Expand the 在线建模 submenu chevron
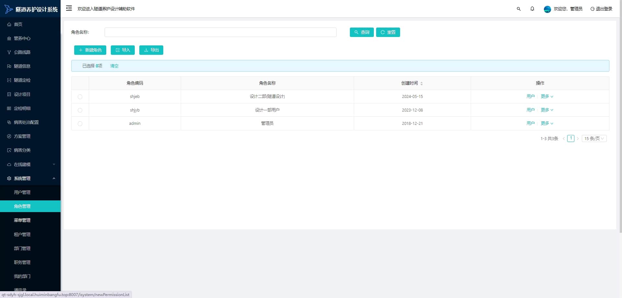This screenshot has width=622, height=298. pyautogui.click(x=54, y=164)
